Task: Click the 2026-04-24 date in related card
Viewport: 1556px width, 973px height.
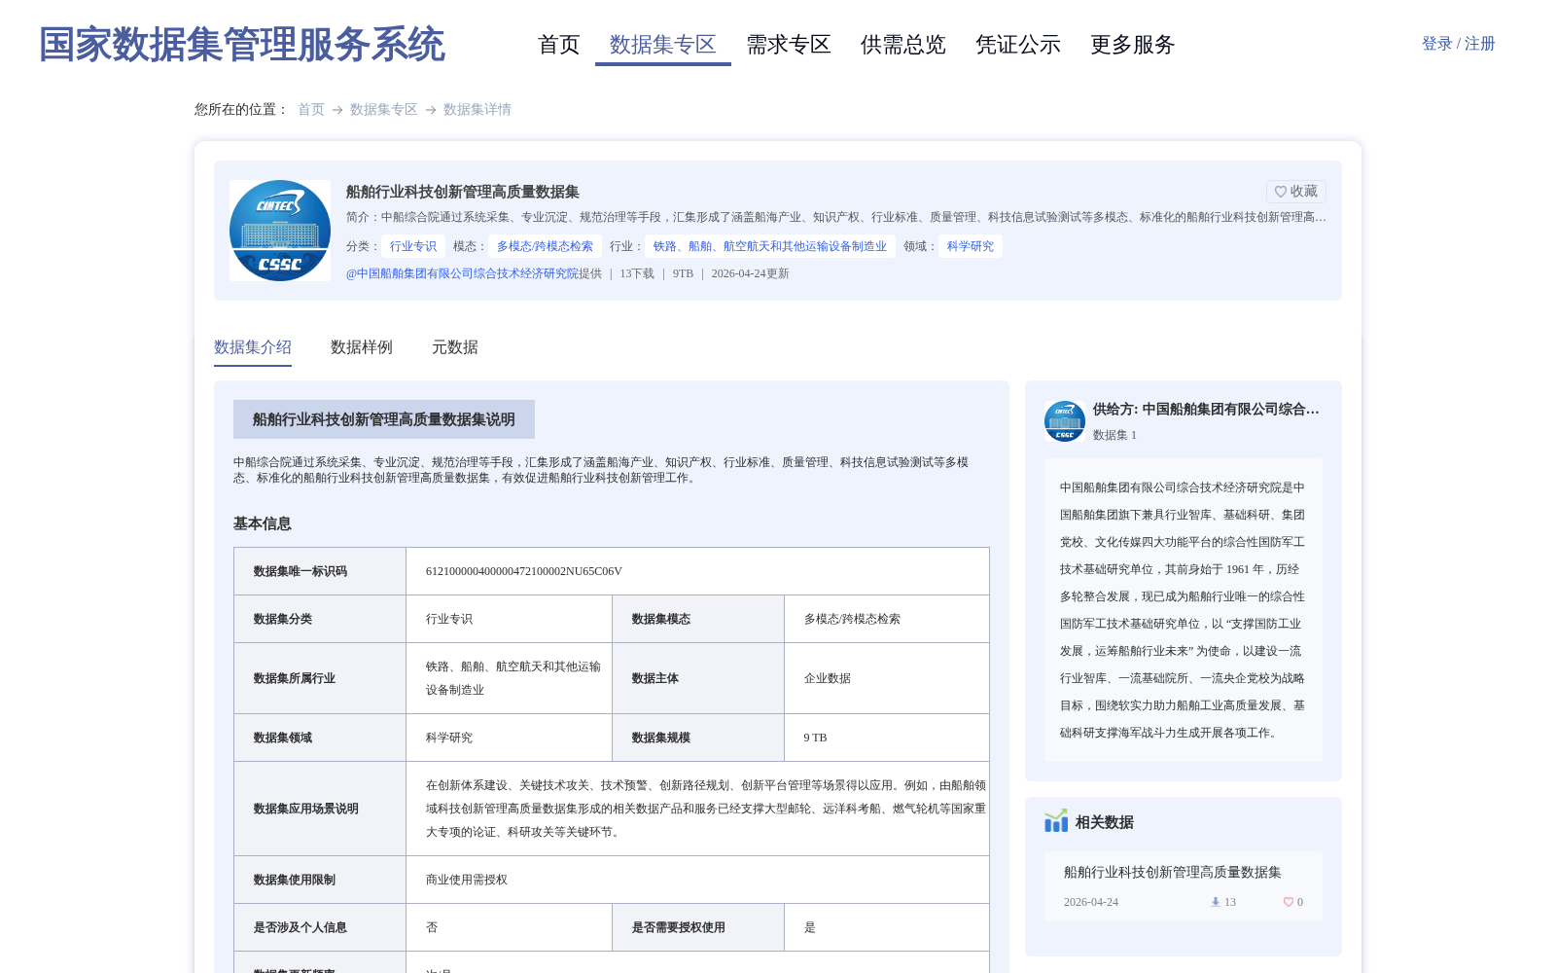Action: click(1091, 902)
